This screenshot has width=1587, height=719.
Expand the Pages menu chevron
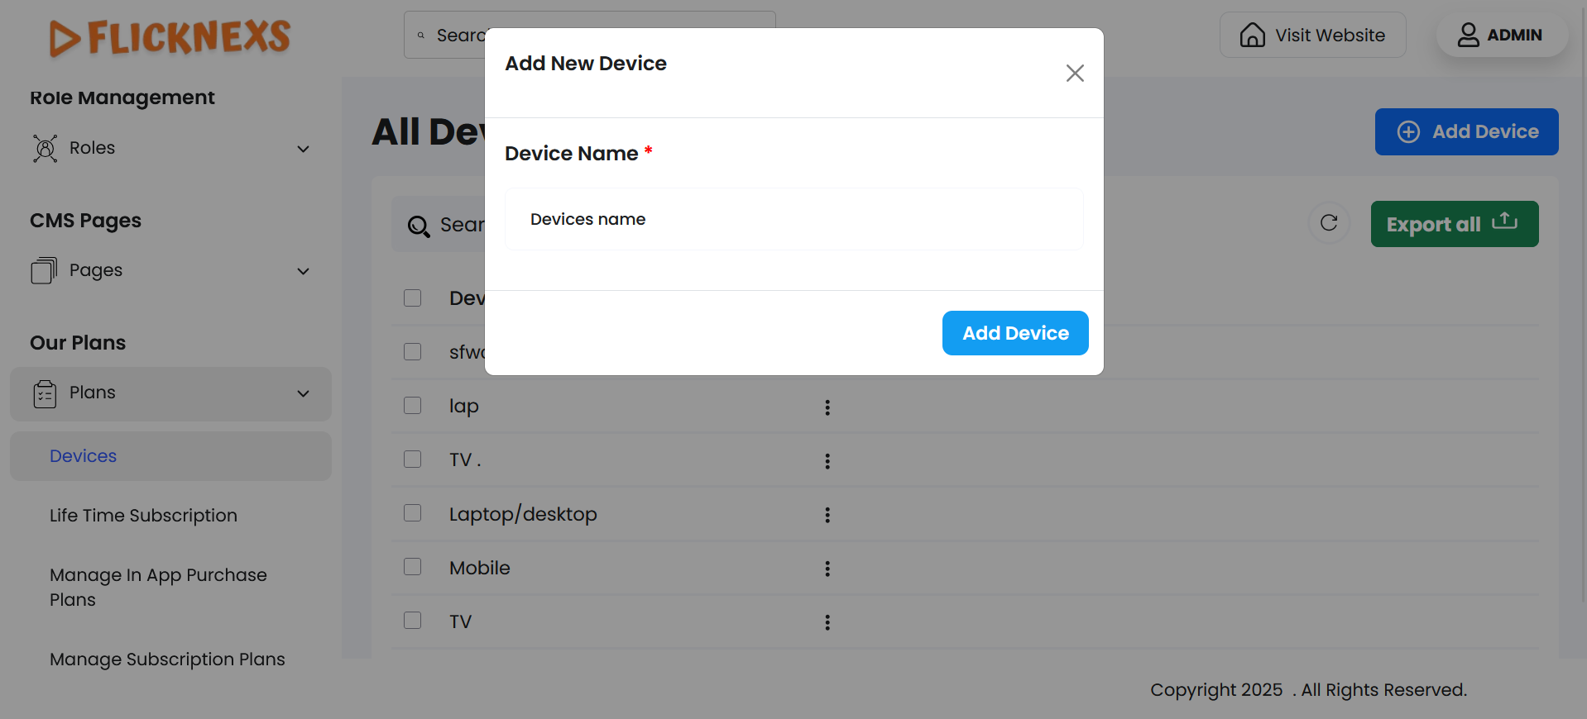coord(304,271)
